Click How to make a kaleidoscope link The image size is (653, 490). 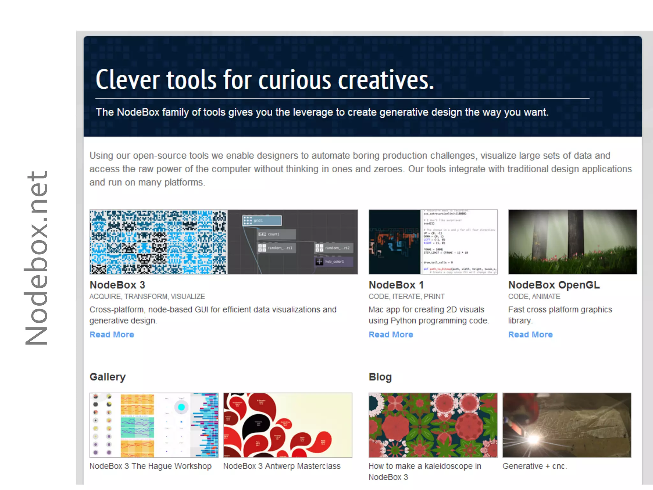point(424,466)
